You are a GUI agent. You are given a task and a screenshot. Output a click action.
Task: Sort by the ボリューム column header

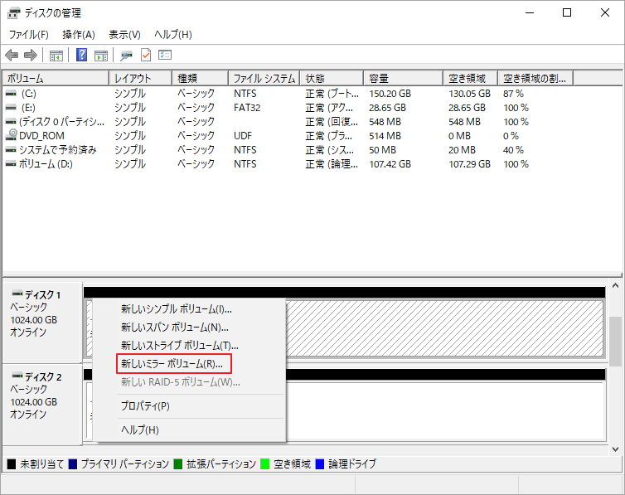tap(56, 78)
